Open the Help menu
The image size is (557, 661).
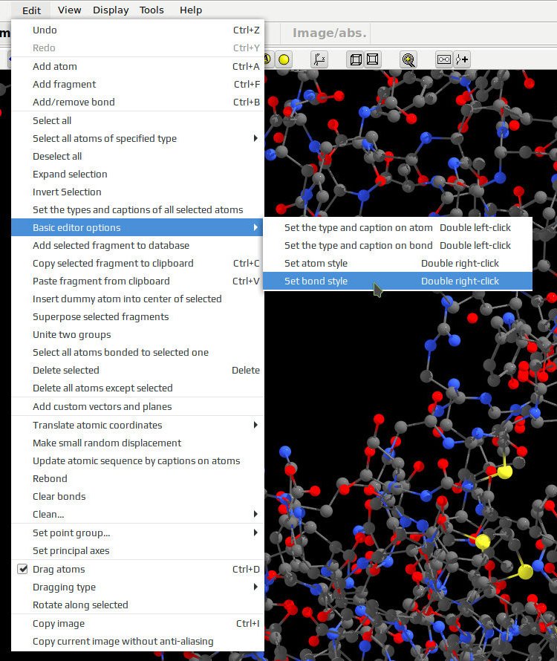click(x=191, y=10)
